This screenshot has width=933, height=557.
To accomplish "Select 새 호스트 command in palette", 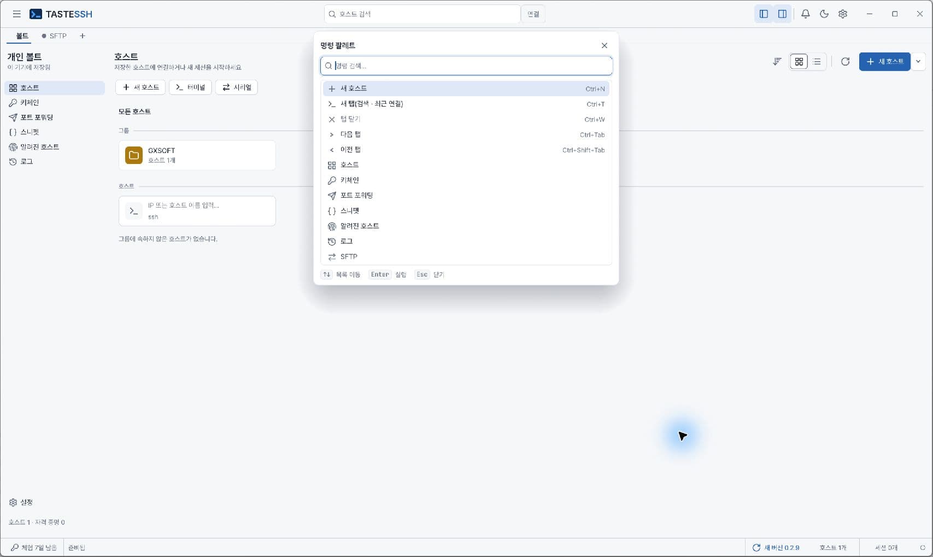I will (x=466, y=89).
